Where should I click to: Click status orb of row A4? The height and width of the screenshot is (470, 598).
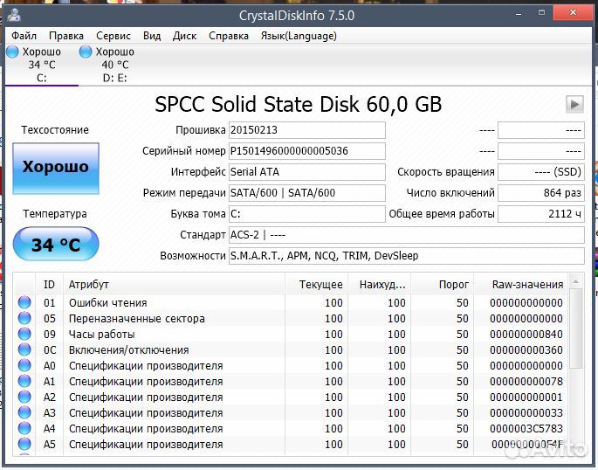[x=24, y=428]
